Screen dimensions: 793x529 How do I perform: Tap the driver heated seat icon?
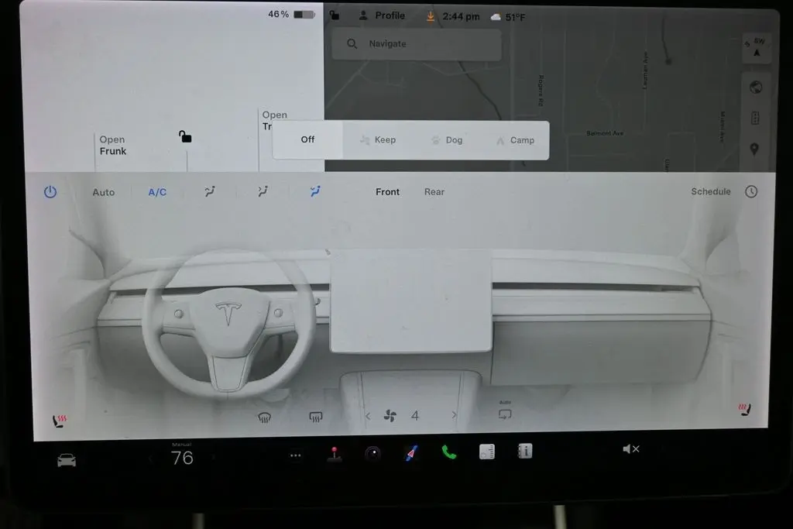(x=60, y=421)
